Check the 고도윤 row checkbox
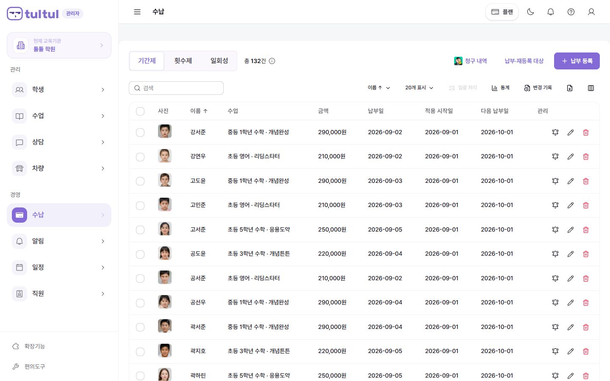This screenshot has width=610, height=381. point(140,181)
